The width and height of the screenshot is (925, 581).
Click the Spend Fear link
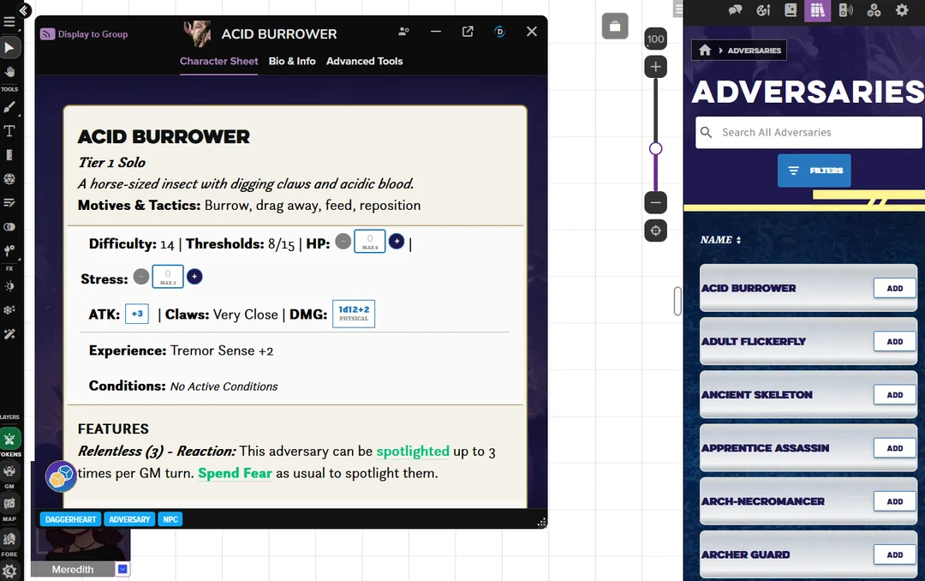tap(235, 473)
